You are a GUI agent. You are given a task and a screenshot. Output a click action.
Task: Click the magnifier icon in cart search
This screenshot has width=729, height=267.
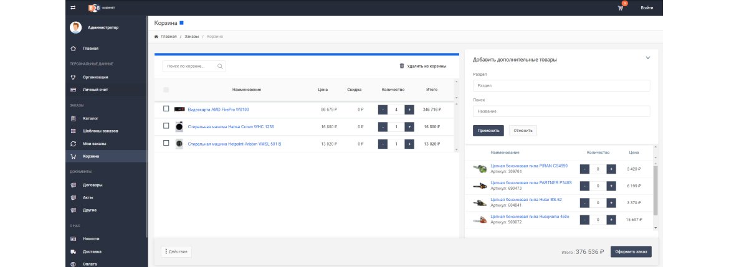pyautogui.click(x=221, y=67)
